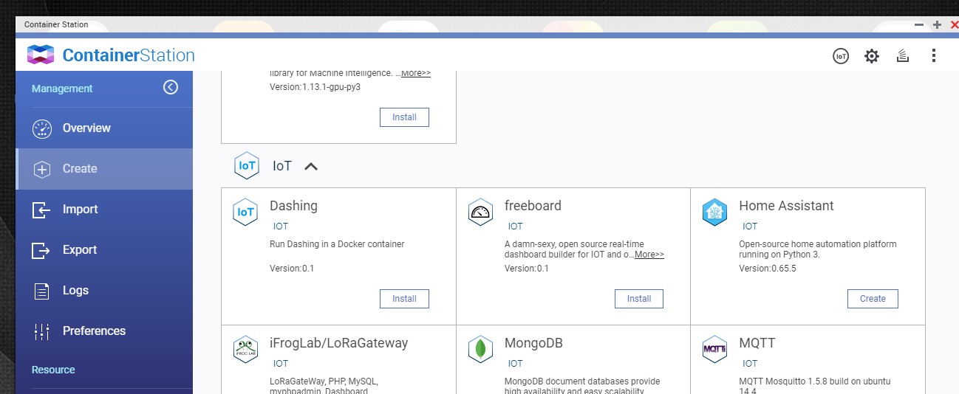959x394 pixels.
Task: Click the IOT tag under MQTT
Action: click(750, 364)
